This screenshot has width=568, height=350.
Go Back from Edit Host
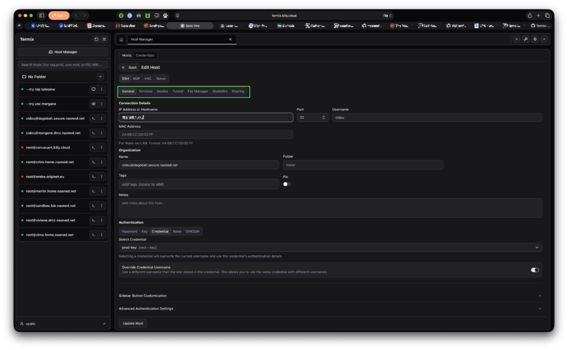point(129,67)
